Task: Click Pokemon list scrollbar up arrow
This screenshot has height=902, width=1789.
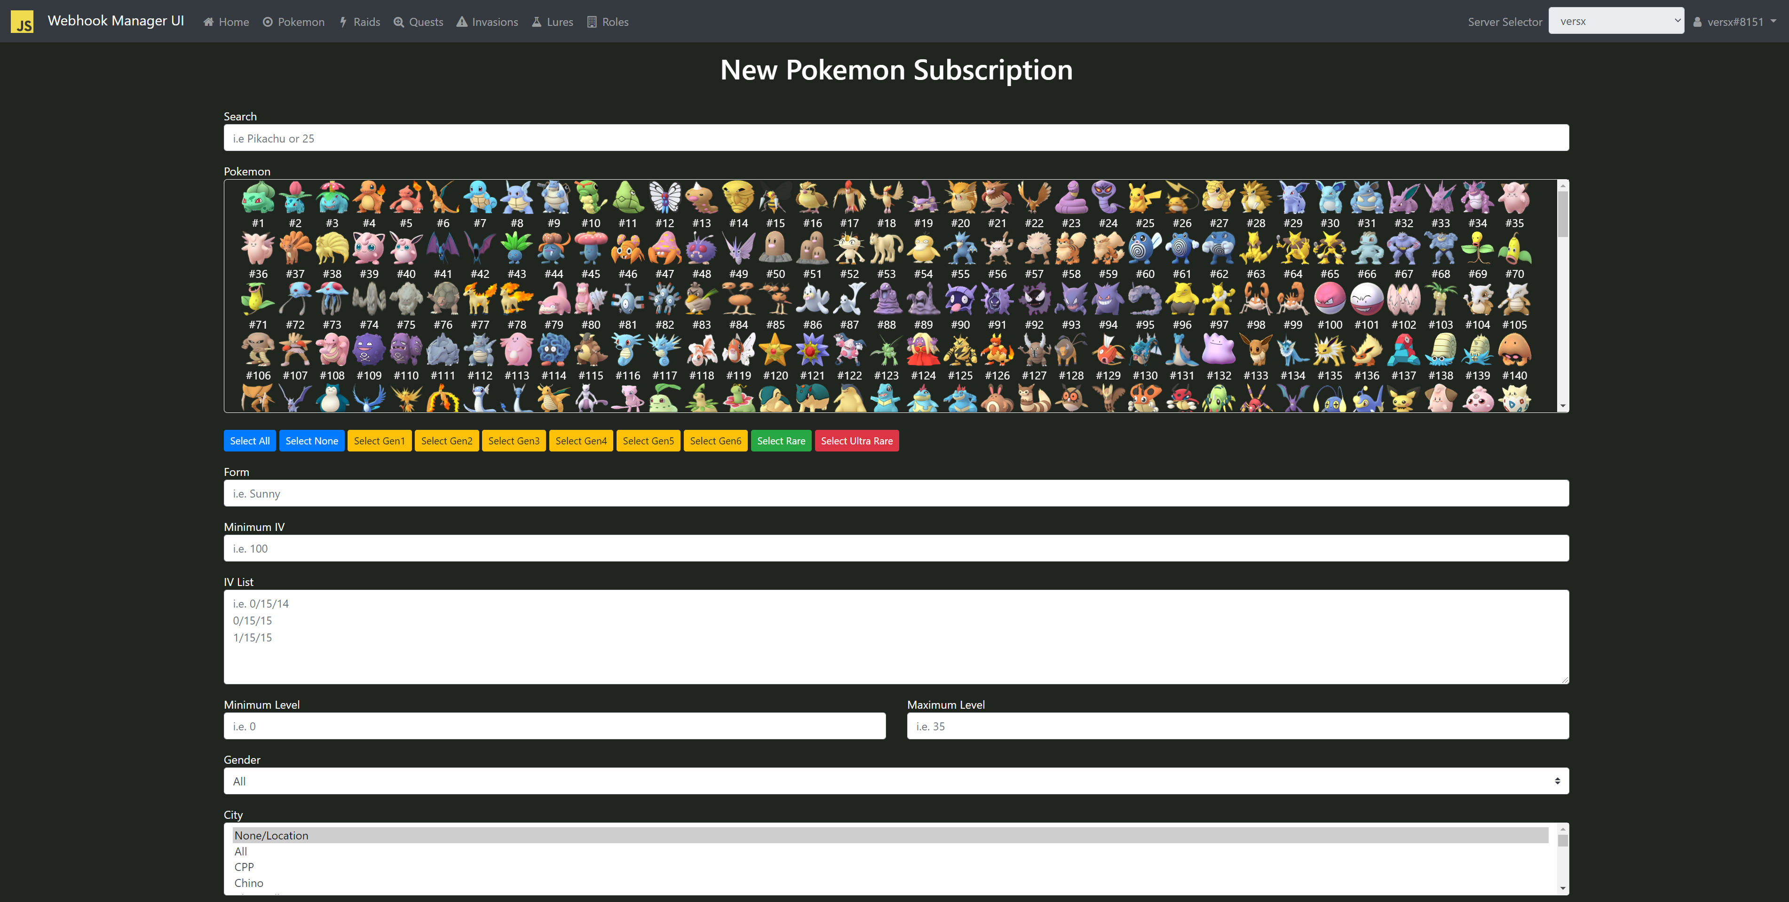Action: [x=1563, y=186]
